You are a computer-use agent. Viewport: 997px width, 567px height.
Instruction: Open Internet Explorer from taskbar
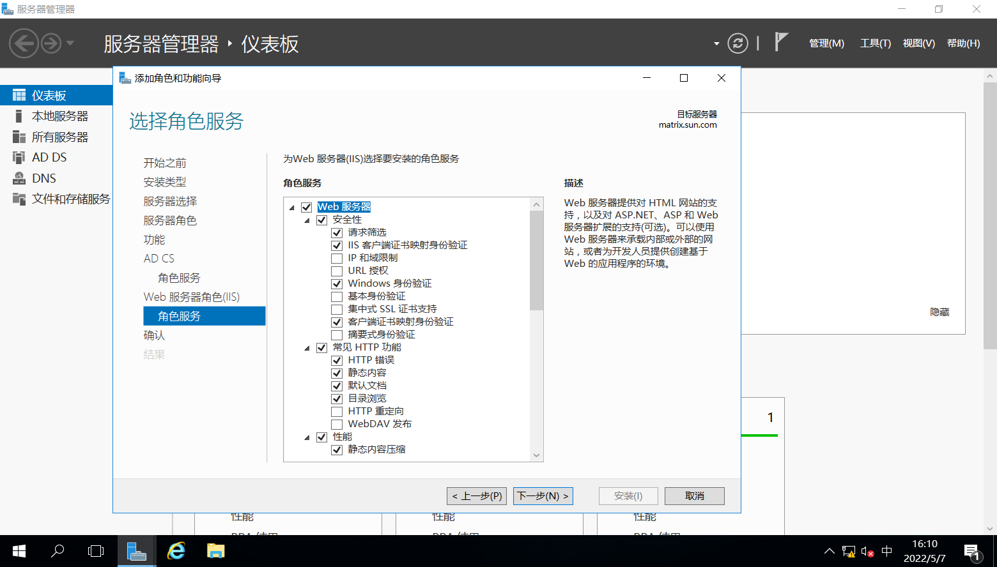176,551
